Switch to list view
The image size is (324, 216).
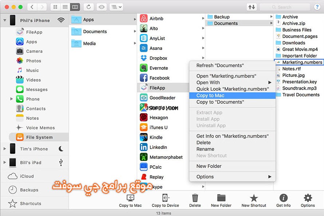point(65,7)
